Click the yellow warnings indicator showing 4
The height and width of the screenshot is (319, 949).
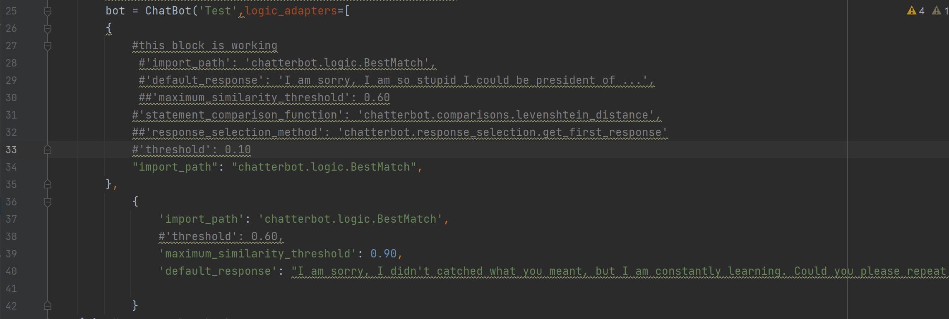915,11
